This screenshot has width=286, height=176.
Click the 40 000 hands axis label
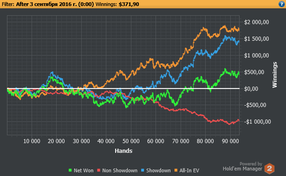106,141
